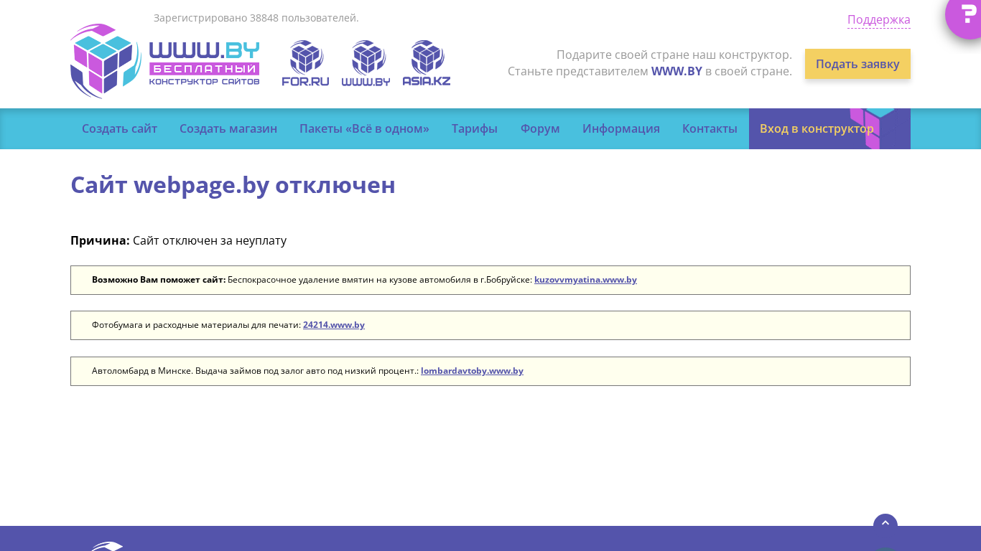981x551 pixels.
Task: Click the Подать заявку button
Action: click(x=857, y=64)
